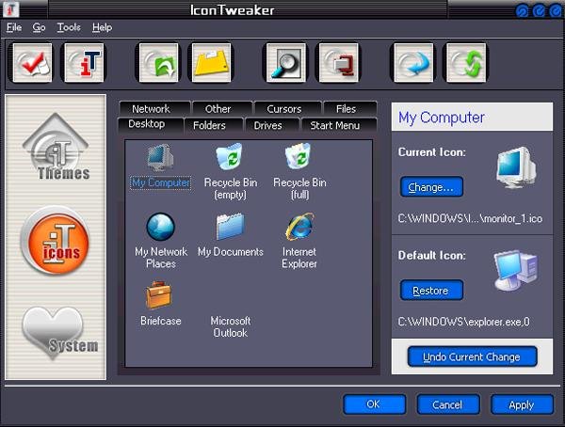Select the Internet Explorer icon
The height and width of the screenshot is (427, 565).
(x=299, y=241)
